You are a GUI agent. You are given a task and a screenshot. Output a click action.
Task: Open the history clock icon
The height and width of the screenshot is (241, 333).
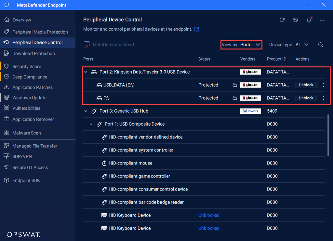295,20
